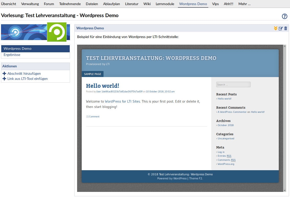The height and width of the screenshot is (197, 290).
Task: Click Link aus LTI-Tool einfügen action
Action: point(28,79)
